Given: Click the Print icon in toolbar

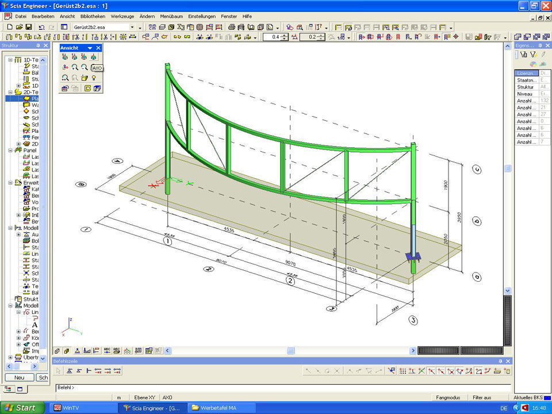Looking at the screenshot, I should coord(232,27).
